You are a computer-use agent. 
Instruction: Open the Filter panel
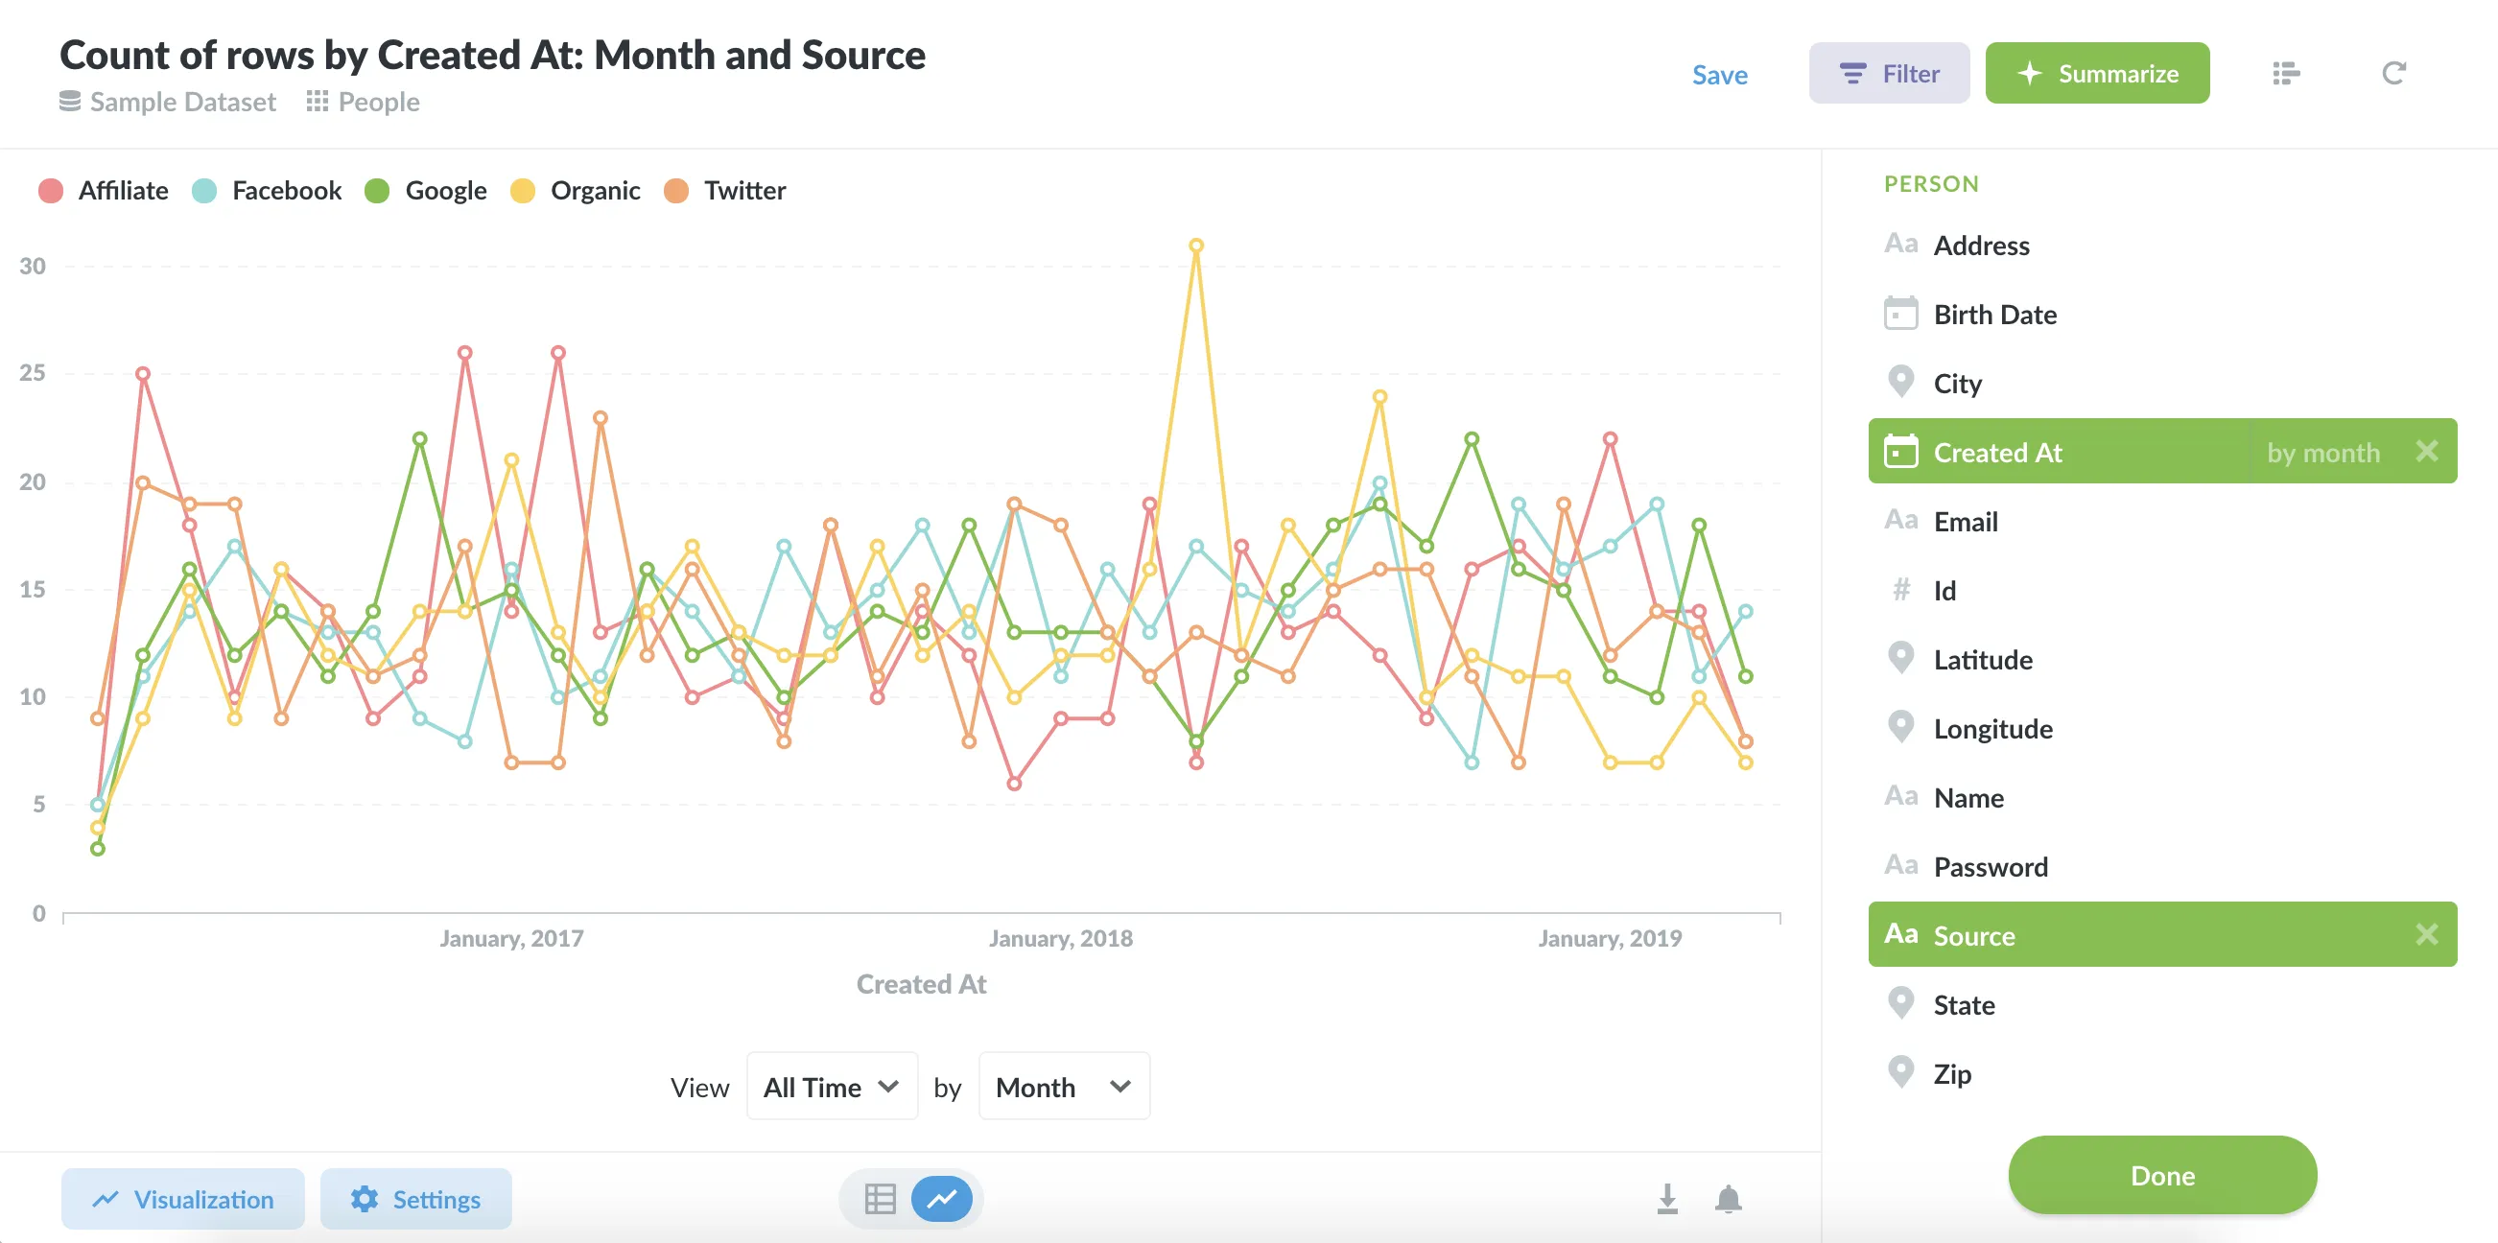tap(1888, 74)
